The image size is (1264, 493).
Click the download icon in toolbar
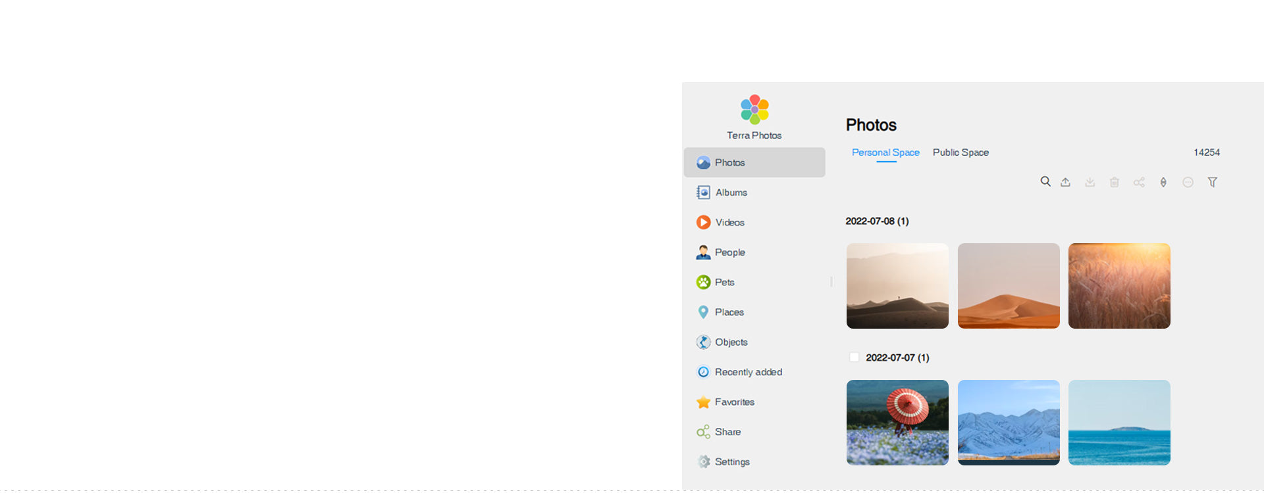pos(1090,182)
